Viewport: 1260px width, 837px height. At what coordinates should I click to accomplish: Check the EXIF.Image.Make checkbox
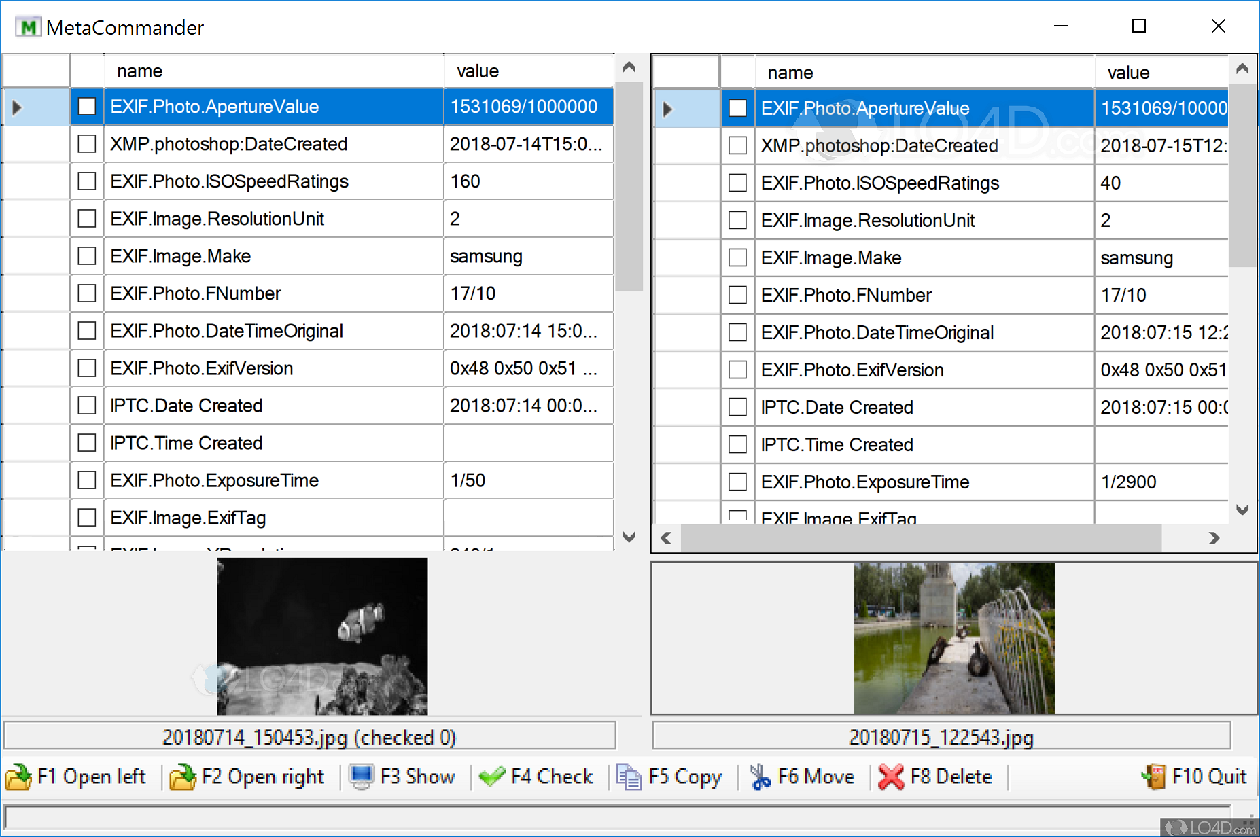point(86,256)
